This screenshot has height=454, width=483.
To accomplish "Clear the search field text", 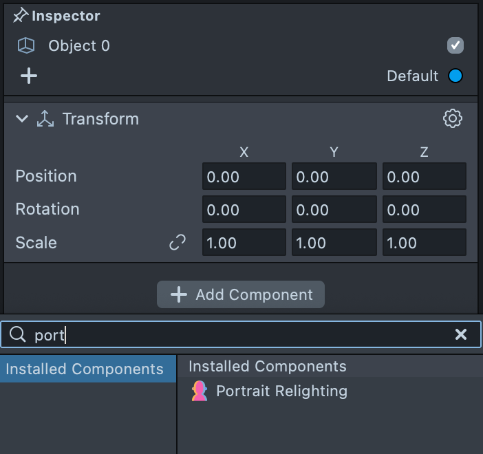I will (x=461, y=334).
